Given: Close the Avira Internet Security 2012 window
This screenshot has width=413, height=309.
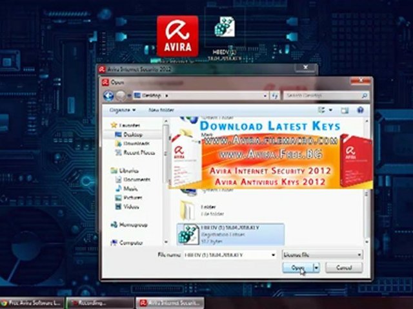Looking at the screenshot, I should tap(305, 68).
